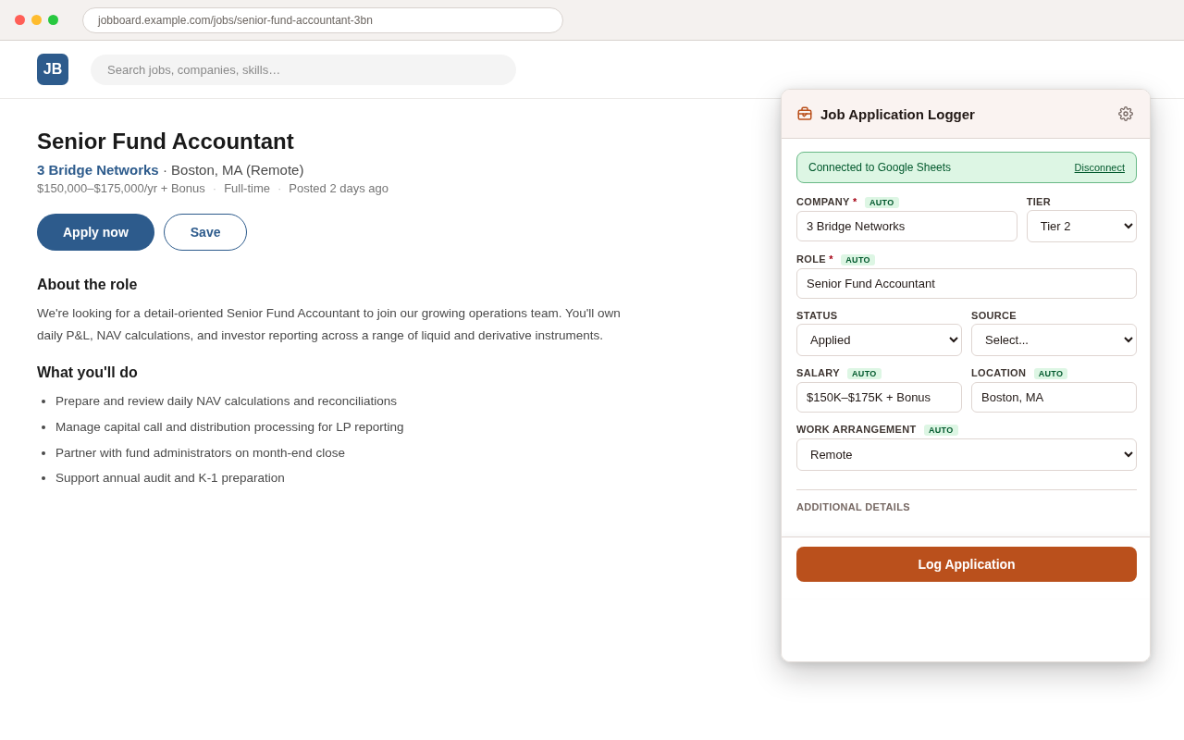Open the Work Arrangement dropdown set to Remote

pyautogui.click(x=967, y=454)
